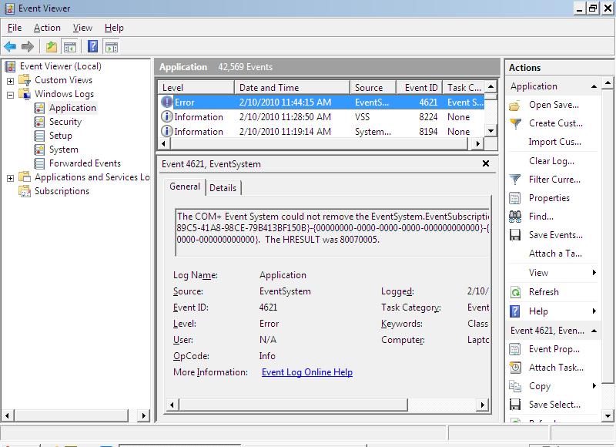Sort events by Level column
Viewport: 616px width, 447px height.
click(196, 88)
